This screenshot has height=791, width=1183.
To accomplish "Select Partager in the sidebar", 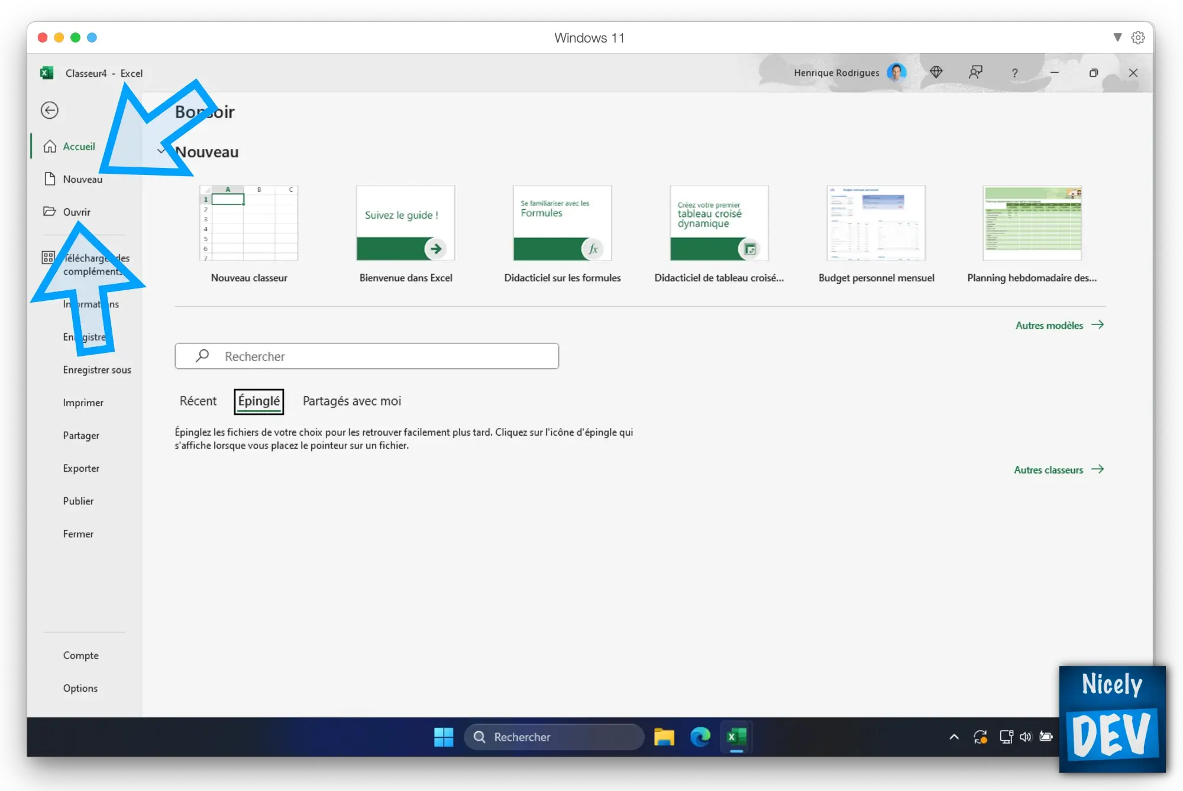I will tap(81, 435).
